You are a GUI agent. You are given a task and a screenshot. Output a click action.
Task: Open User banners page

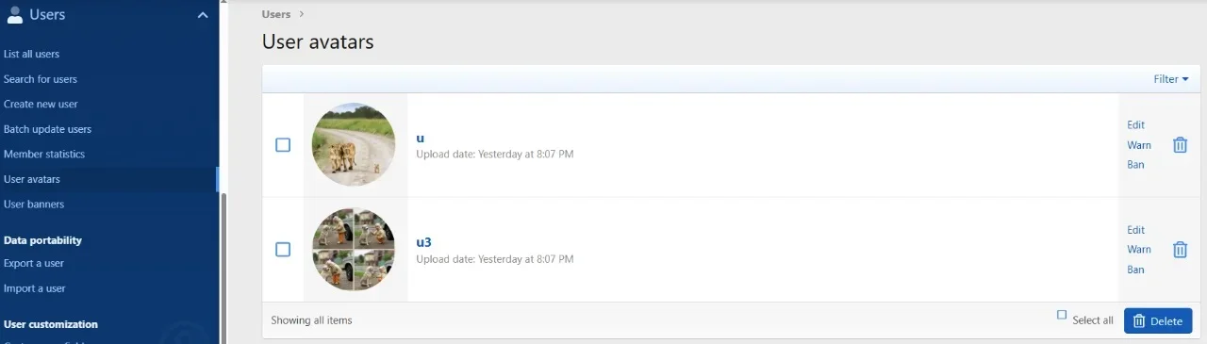click(34, 204)
